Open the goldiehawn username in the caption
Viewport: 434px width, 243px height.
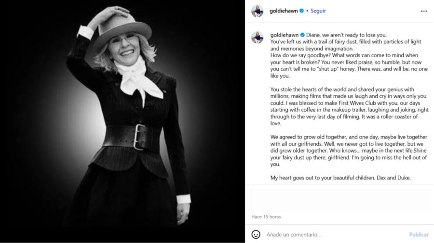[284, 35]
